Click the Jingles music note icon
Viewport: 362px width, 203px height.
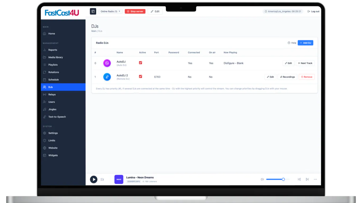click(x=45, y=109)
